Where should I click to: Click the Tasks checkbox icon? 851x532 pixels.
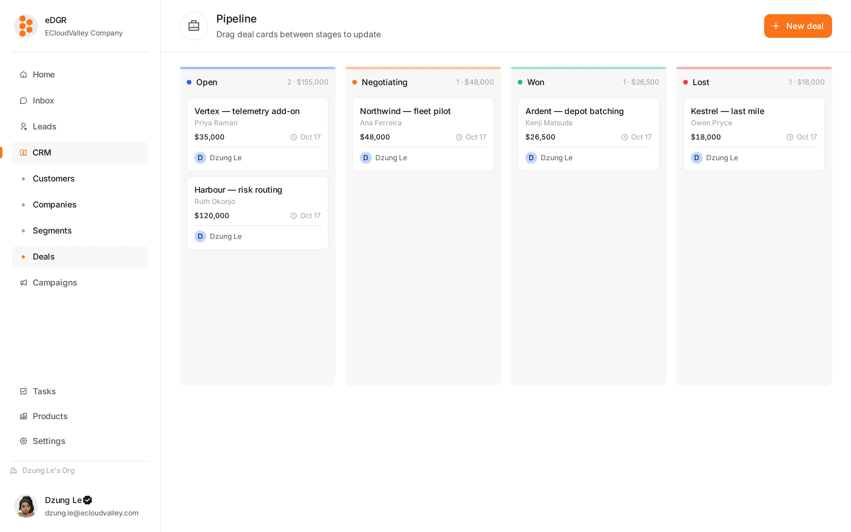pyautogui.click(x=24, y=391)
